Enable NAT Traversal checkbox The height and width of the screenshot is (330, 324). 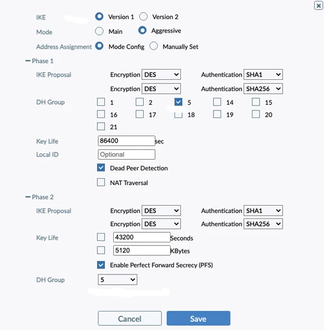[x=101, y=183]
